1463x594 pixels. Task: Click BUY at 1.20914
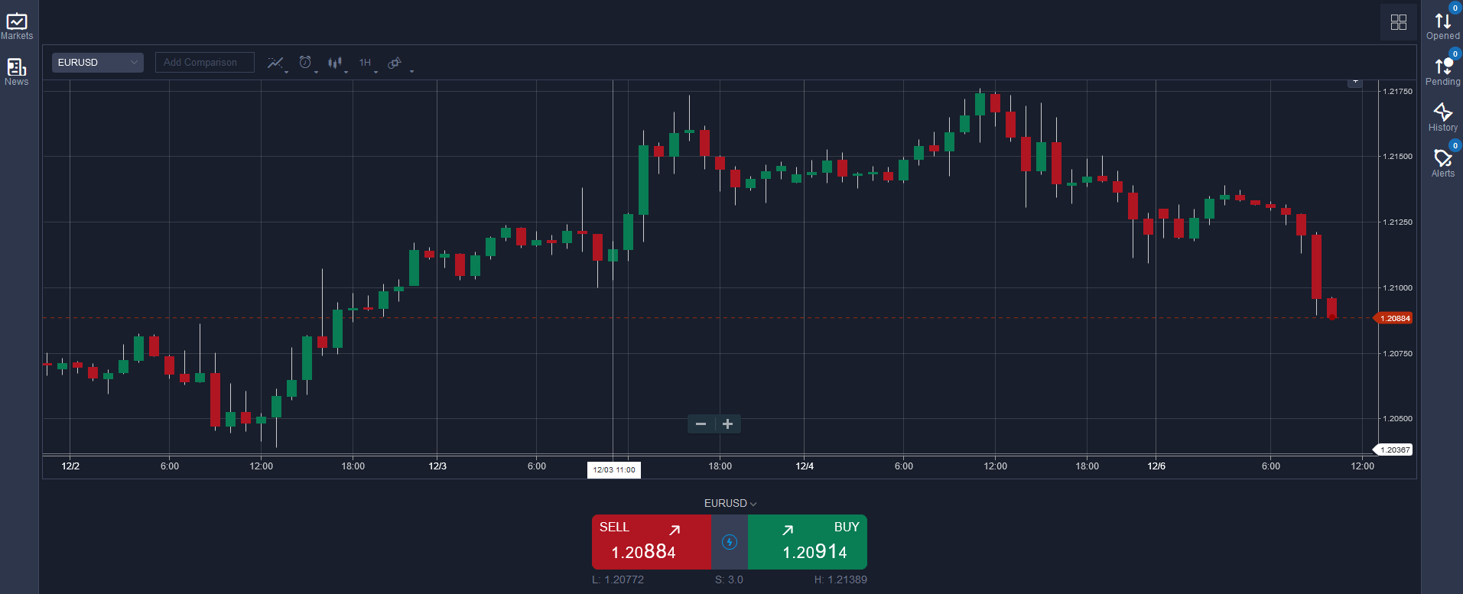(808, 542)
